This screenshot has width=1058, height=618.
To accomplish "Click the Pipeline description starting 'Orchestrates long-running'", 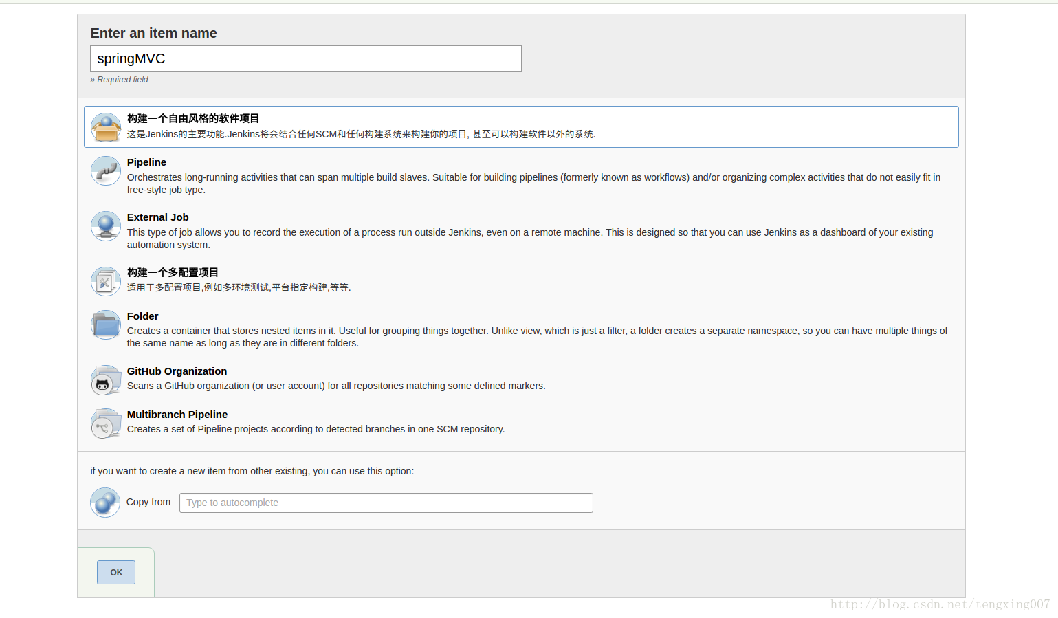I will [533, 184].
